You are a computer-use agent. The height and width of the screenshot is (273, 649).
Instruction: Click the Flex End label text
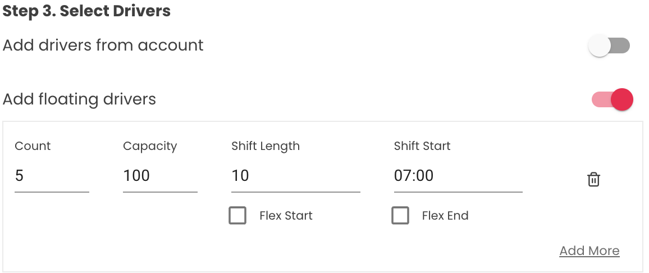click(445, 216)
